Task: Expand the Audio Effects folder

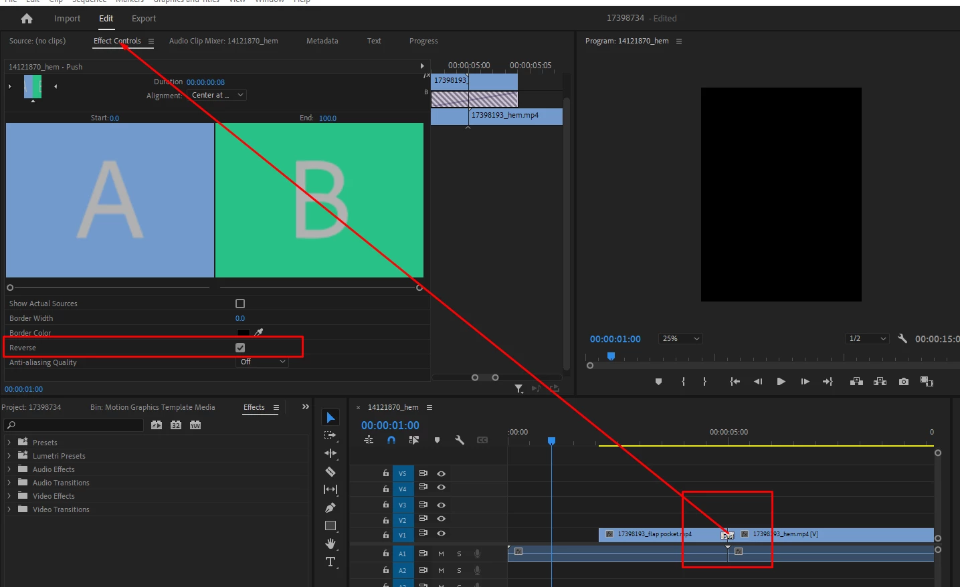Action: coord(9,469)
